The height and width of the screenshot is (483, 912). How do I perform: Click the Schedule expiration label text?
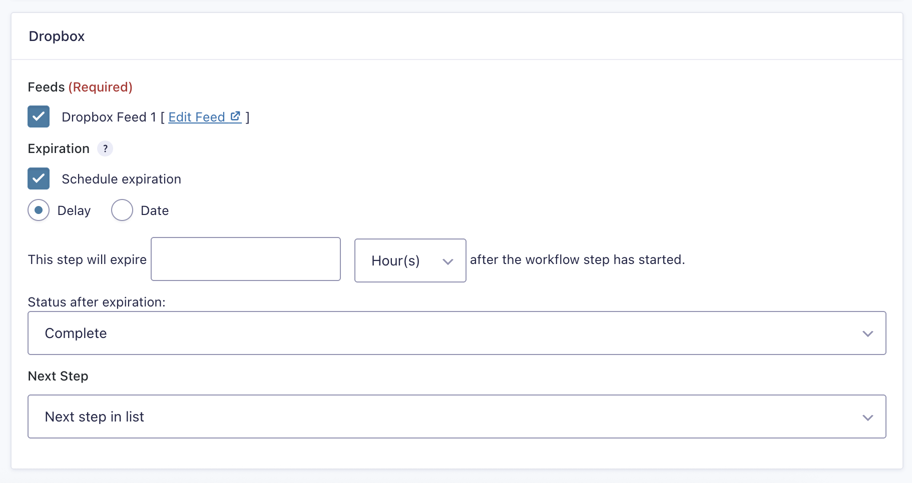(121, 179)
